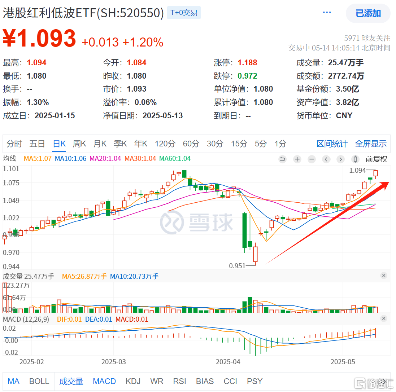Click the volume MA5:26.87万手 label

(x=84, y=276)
